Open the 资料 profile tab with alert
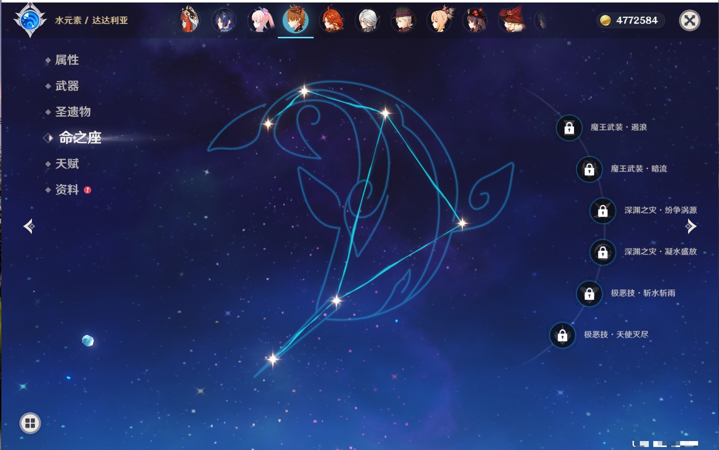 pos(67,189)
